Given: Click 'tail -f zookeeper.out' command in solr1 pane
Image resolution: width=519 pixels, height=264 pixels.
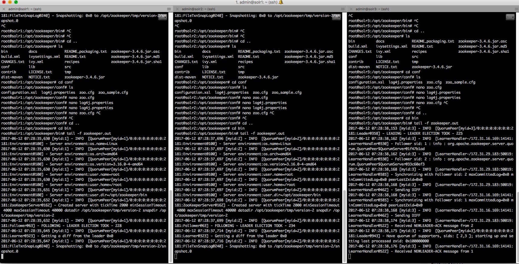Looking at the screenshot, I should tap(89, 134).
